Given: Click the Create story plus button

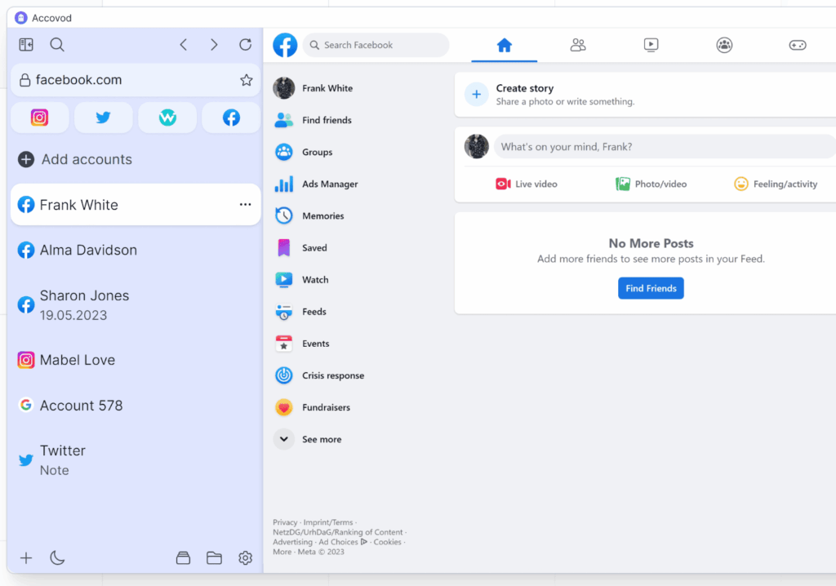Looking at the screenshot, I should [x=477, y=95].
